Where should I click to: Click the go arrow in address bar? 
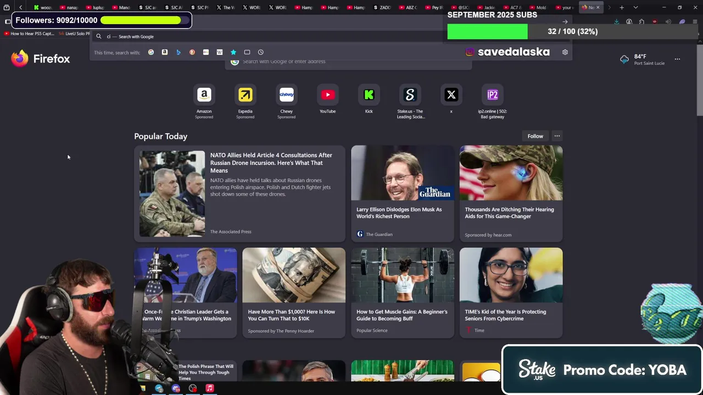pos(565,22)
